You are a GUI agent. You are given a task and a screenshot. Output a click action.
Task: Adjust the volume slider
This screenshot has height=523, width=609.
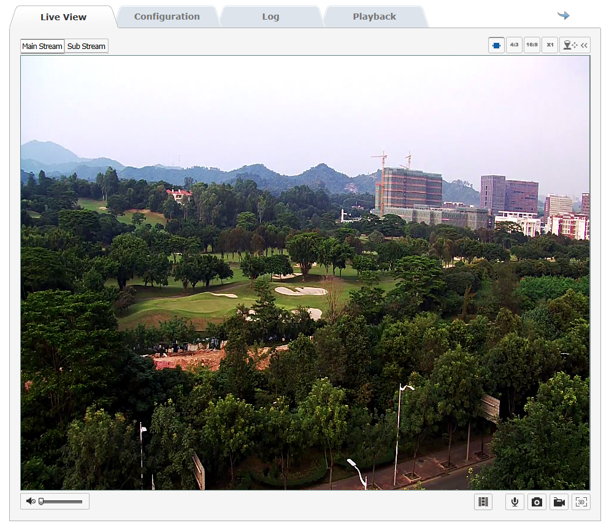61,502
